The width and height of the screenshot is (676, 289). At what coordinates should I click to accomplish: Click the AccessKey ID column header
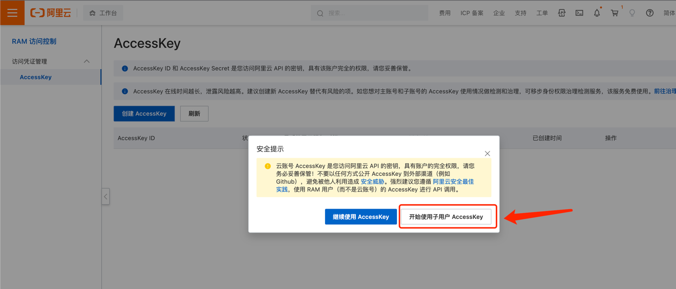point(136,138)
